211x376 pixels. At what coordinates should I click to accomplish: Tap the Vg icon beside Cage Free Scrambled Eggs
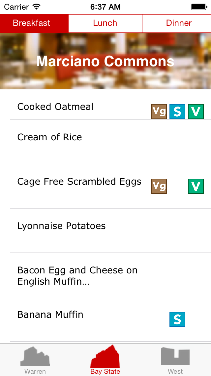(x=159, y=186)
